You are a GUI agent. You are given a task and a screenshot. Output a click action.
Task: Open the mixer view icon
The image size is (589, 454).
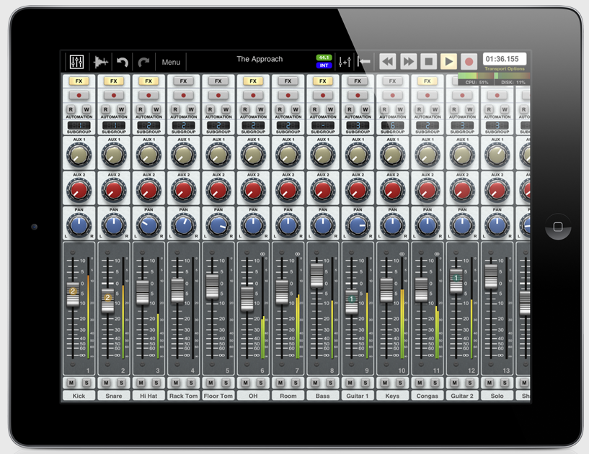tap(76, 62)
